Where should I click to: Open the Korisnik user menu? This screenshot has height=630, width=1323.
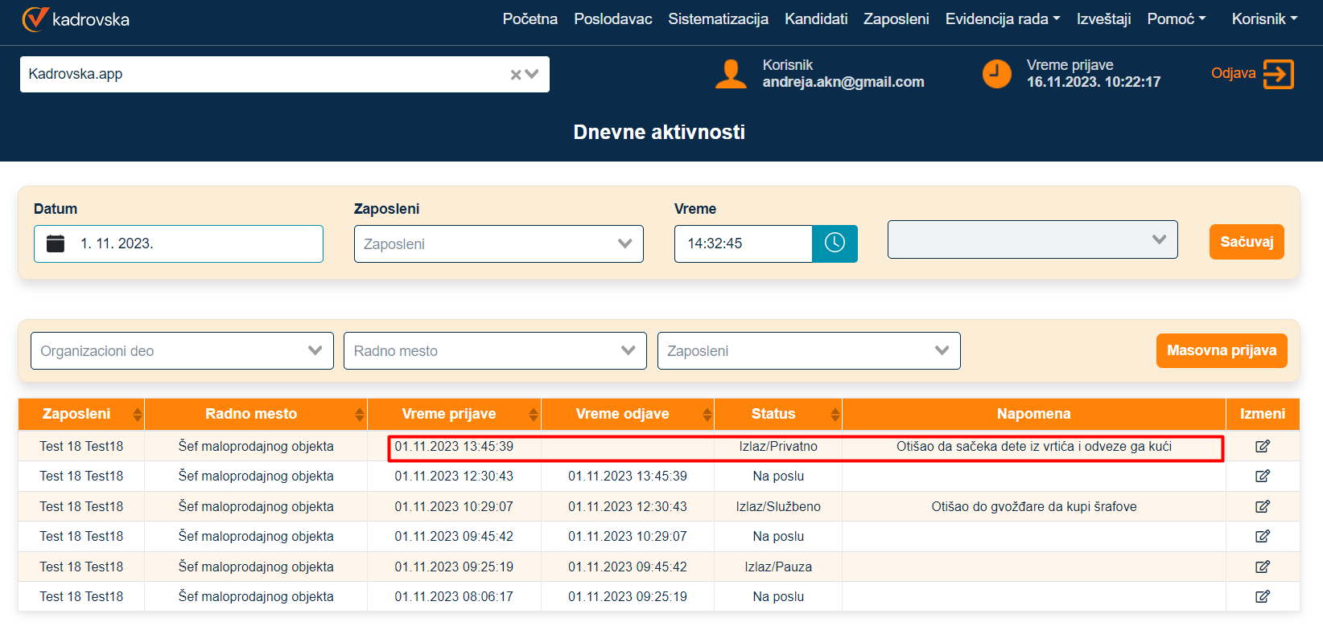click(1263, 18)
